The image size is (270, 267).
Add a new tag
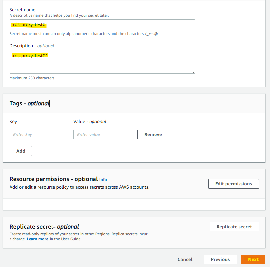point(21,151)
